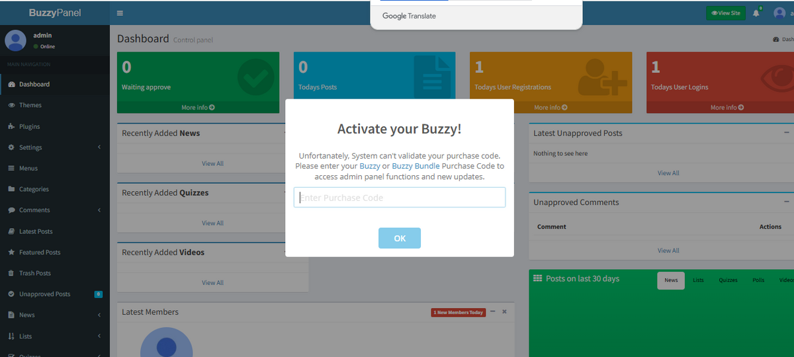This screenshot has height=357, width=794.
Task: Open Latest Posts in the sidebar
Action: coord(55,231)
